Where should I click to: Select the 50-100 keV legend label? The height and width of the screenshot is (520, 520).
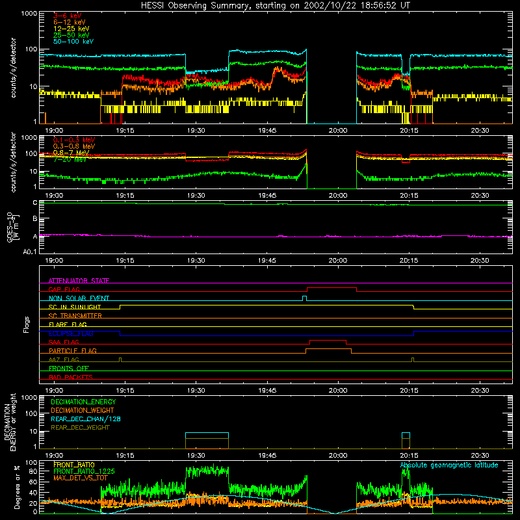[73, 42]
